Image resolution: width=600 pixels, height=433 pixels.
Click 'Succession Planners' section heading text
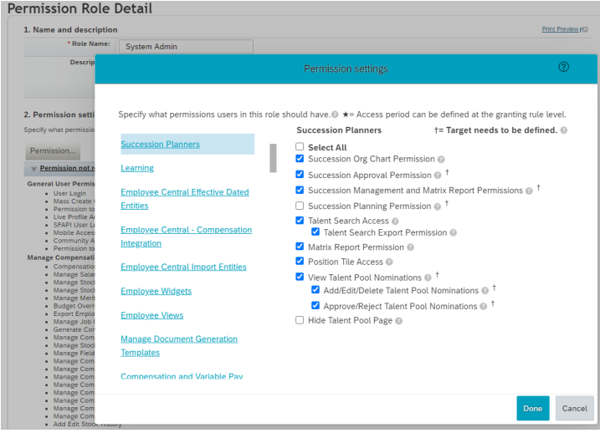click(x=339, y=130)
